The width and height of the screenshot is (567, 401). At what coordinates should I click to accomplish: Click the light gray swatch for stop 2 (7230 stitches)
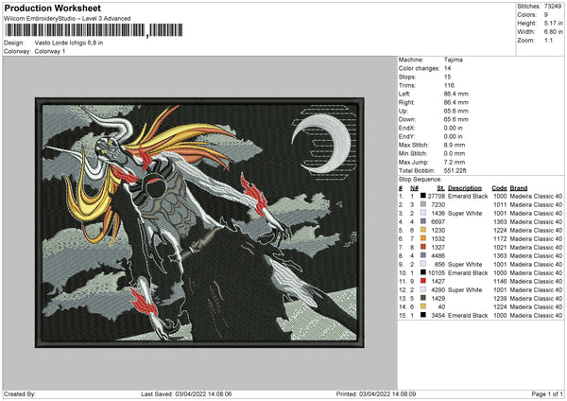pos(422,204)
